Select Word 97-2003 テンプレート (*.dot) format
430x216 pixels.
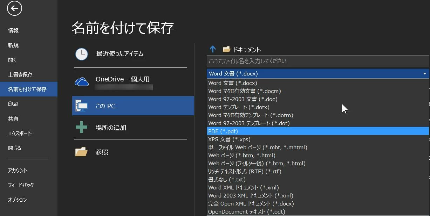[318, 123]
